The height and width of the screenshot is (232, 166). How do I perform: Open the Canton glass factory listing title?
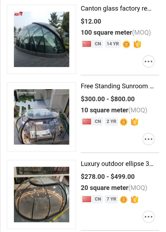pos(116,9)
